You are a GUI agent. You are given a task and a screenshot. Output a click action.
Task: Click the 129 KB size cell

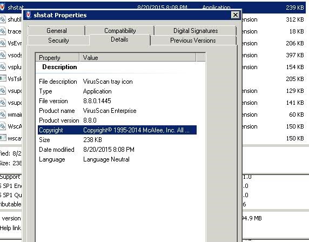[x=295, y=91]
